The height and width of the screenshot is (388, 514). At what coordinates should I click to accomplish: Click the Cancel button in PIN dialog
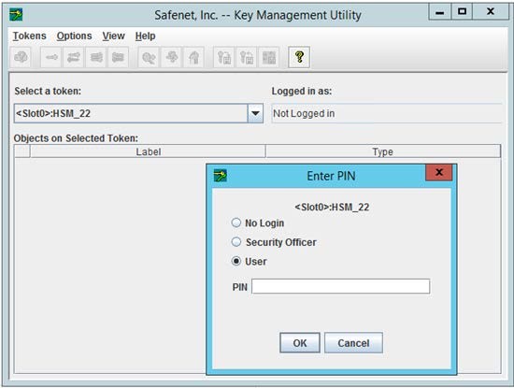(x=353, y=343)
